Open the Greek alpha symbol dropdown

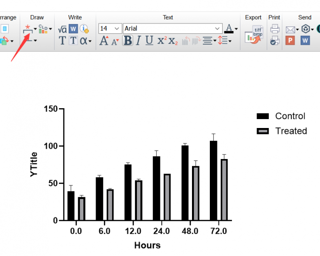click(x=86, y=41)
